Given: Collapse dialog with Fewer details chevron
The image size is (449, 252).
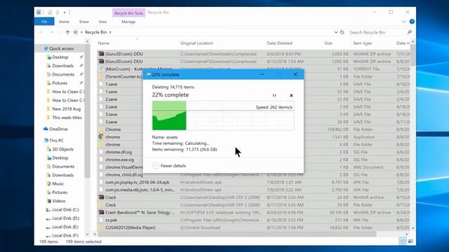Looking at the screenshot, I should 156,166.
